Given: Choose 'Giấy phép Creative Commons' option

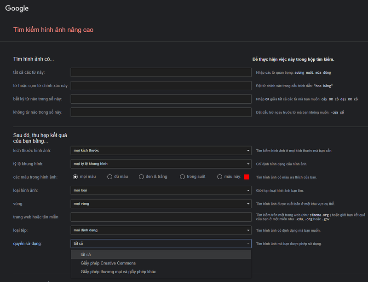Looking at the screenshot, I should (x=161, y=263).
